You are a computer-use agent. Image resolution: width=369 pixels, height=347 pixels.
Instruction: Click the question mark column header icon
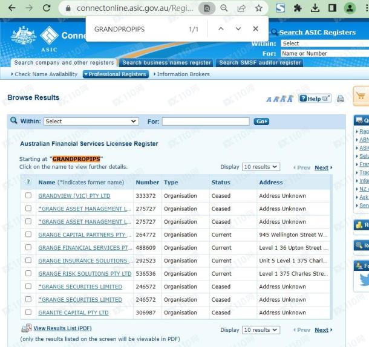click(28, 181)
